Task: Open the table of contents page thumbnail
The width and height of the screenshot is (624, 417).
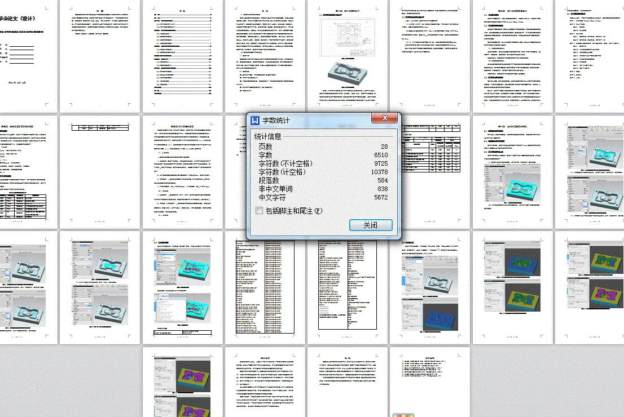Action: (183, 56)
